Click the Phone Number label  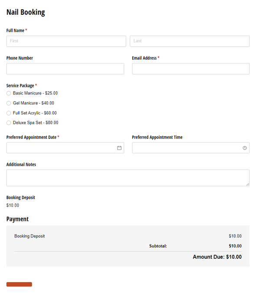pos(20,58)
